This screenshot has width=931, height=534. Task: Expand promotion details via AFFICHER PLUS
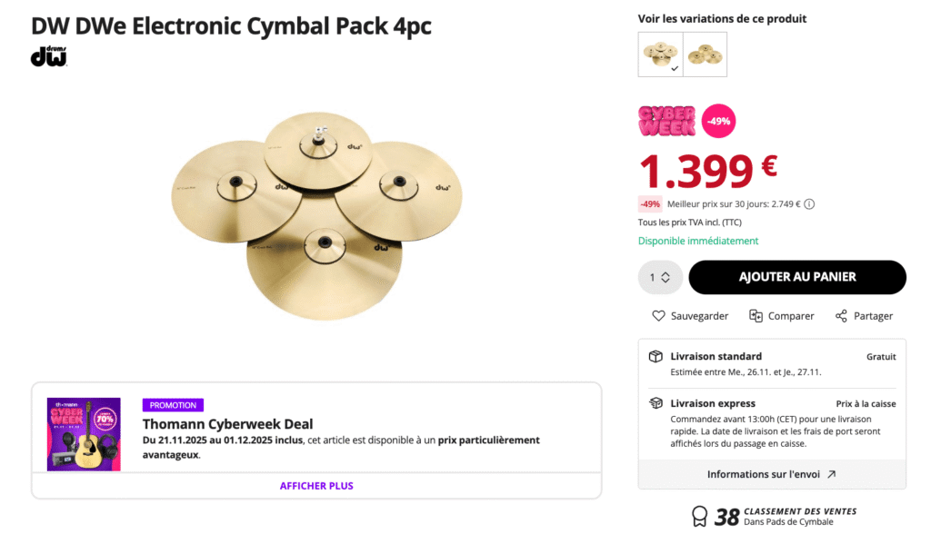pos(316,487)
